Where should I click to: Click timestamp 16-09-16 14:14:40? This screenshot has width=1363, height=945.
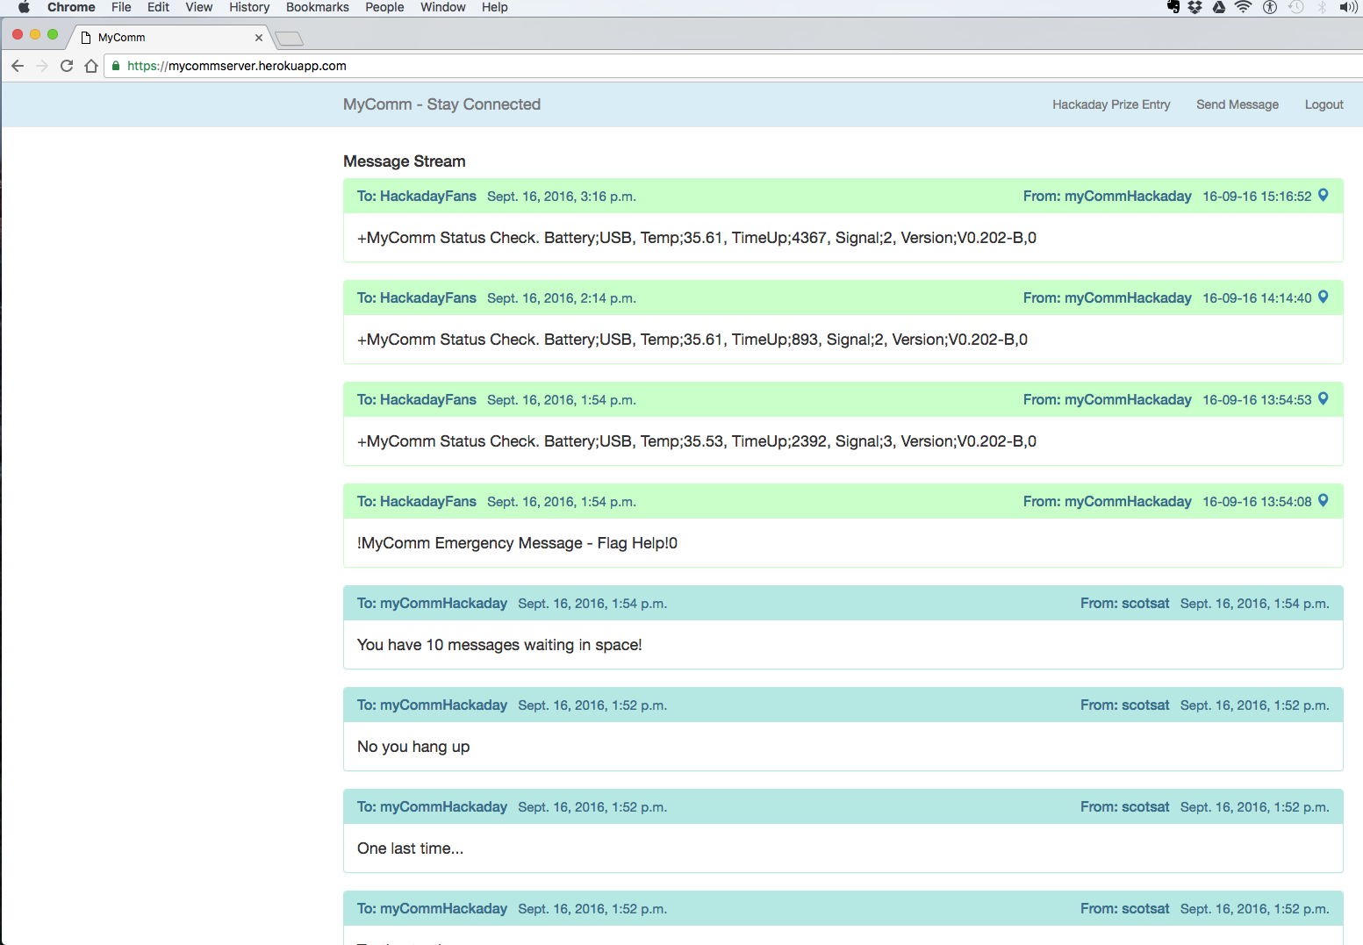[1257, 298]
